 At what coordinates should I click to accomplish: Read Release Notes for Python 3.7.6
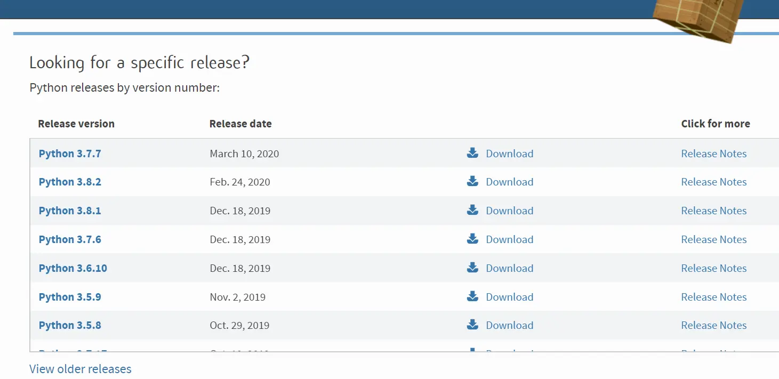(x=713, y=239)
